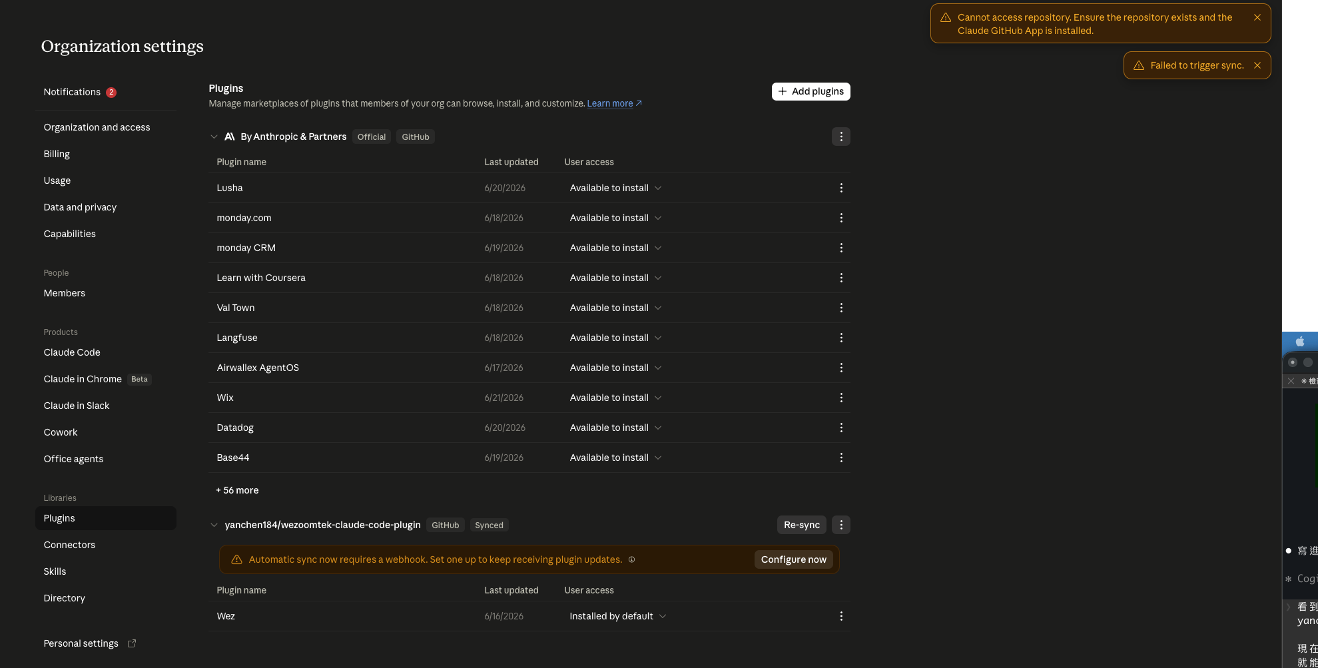Open the options menu for Airwallex AgentOS

841,368
